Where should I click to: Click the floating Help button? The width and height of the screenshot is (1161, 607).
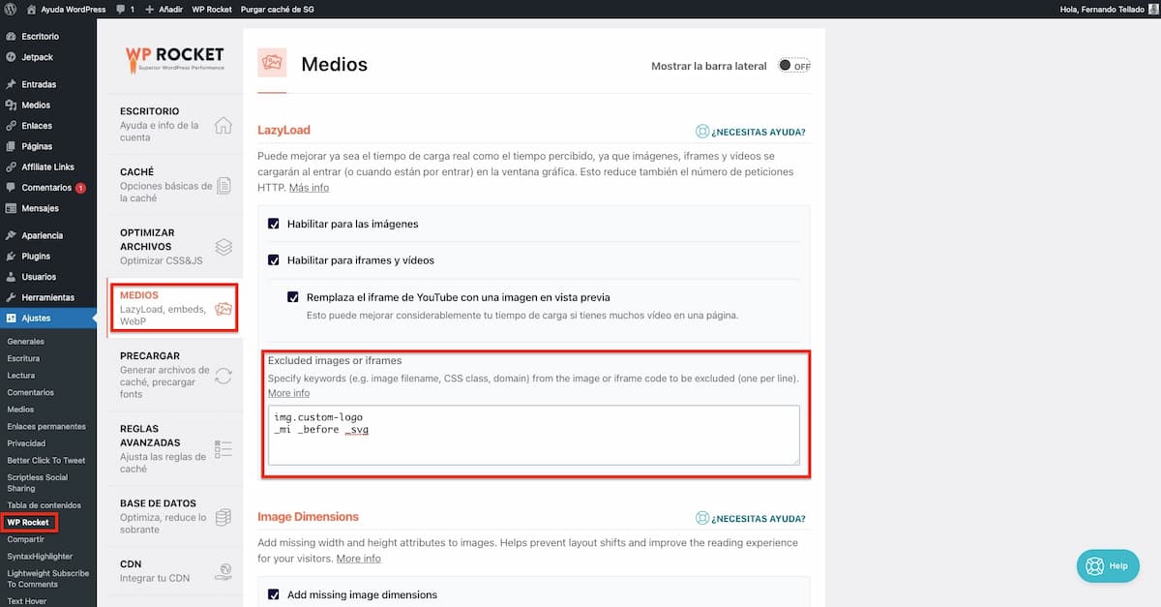[x=1108, y=565]
